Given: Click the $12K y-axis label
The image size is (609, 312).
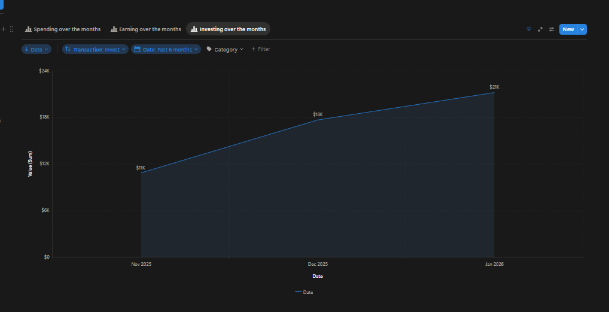Looking at the screenshot, I should click(x=44, y=163).
